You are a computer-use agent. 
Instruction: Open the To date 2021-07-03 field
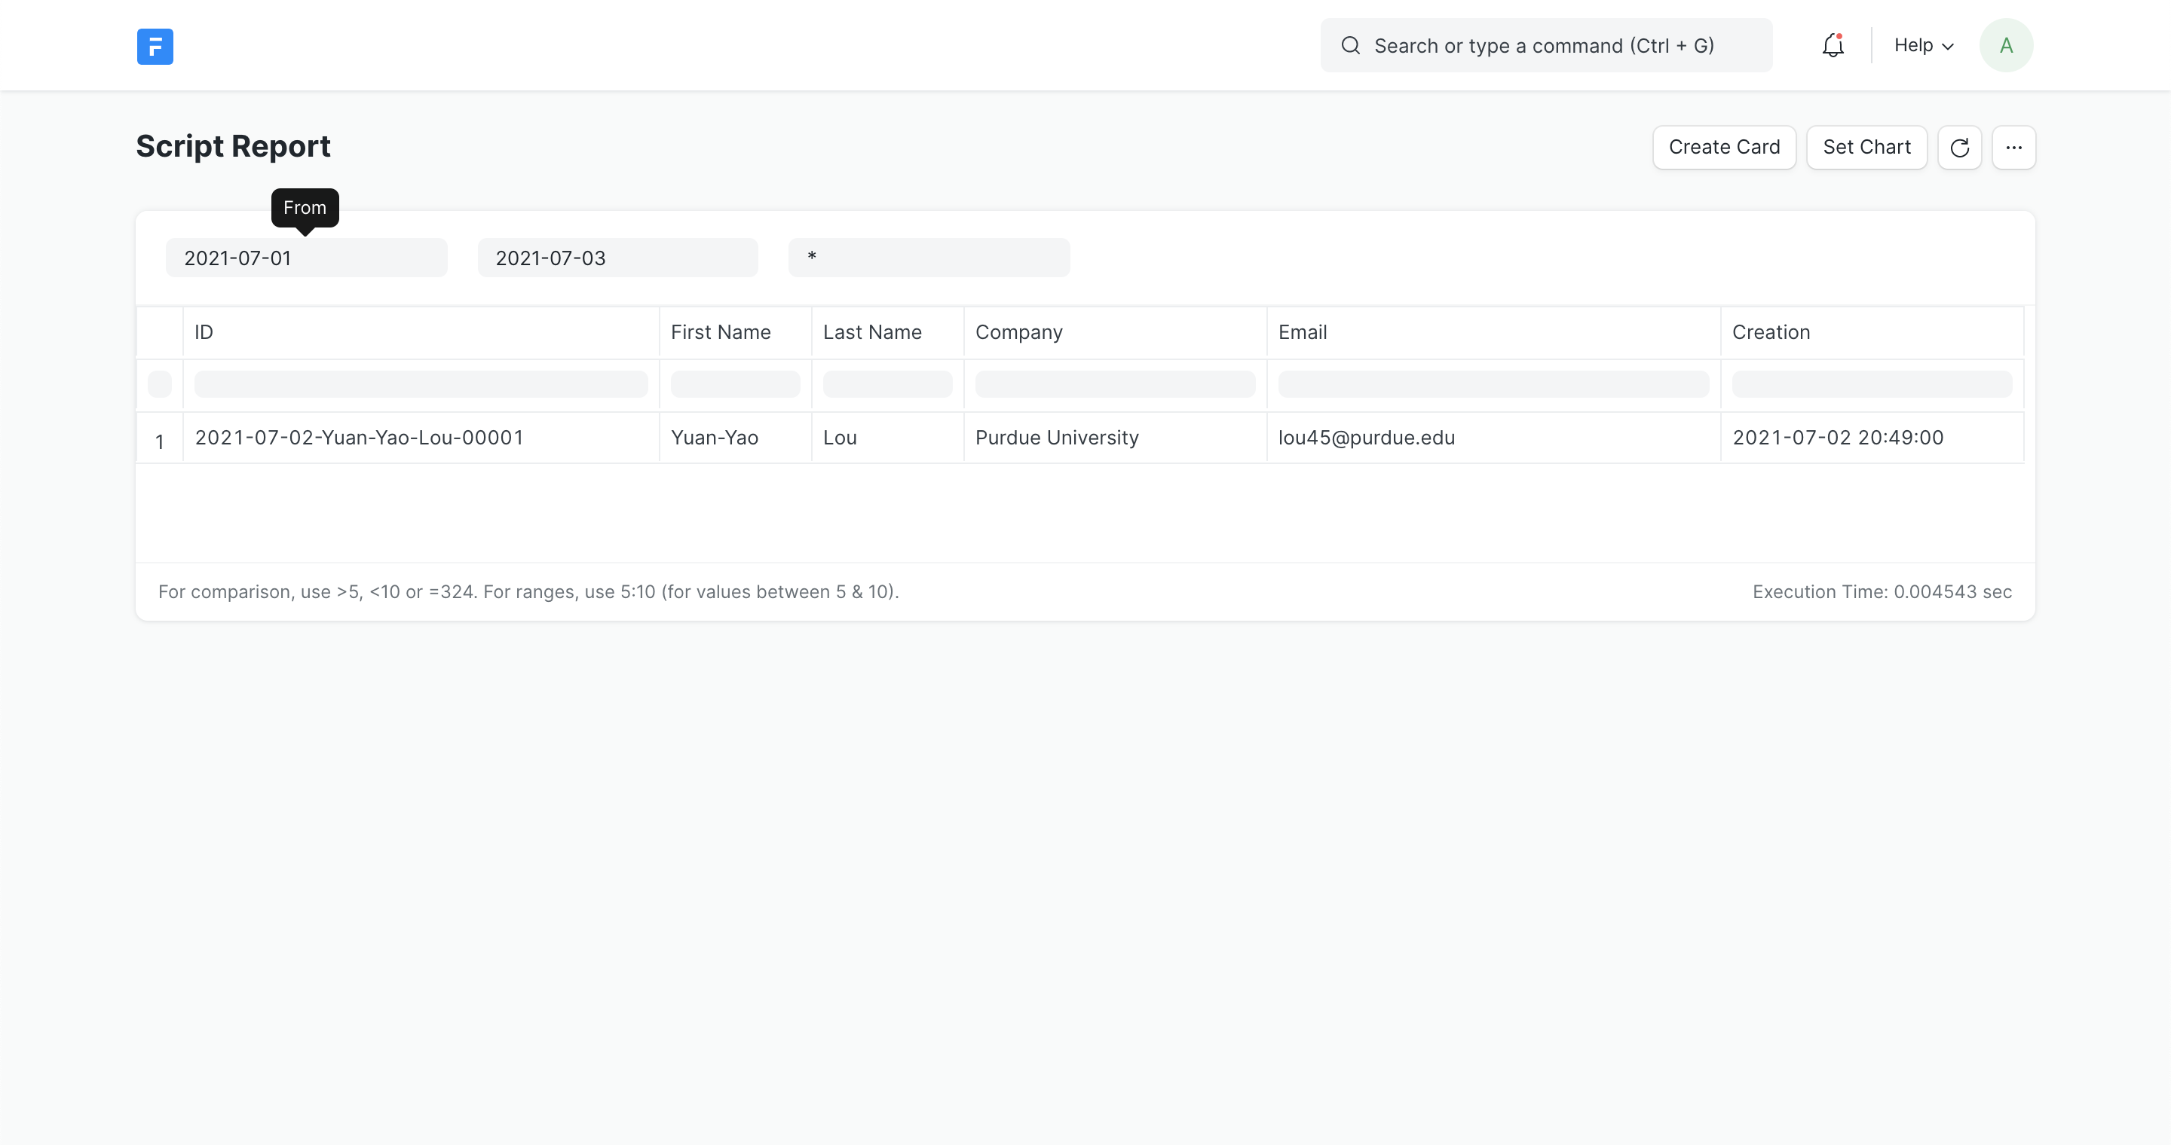pos(617,258)
